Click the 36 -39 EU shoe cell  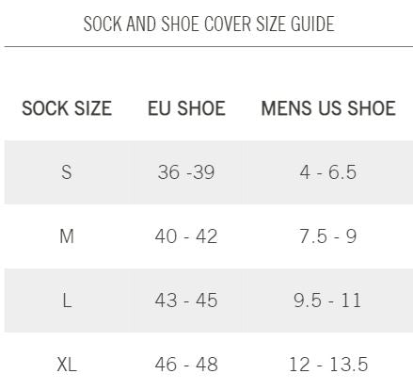186,172
